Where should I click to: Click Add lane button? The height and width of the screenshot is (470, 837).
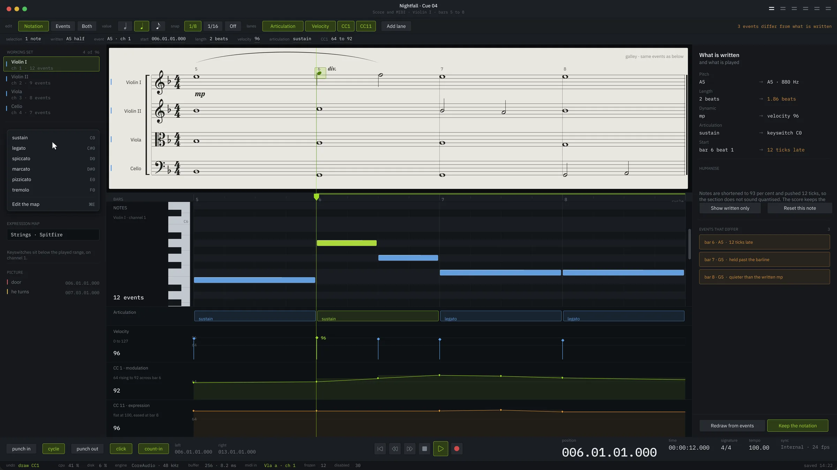396,26
